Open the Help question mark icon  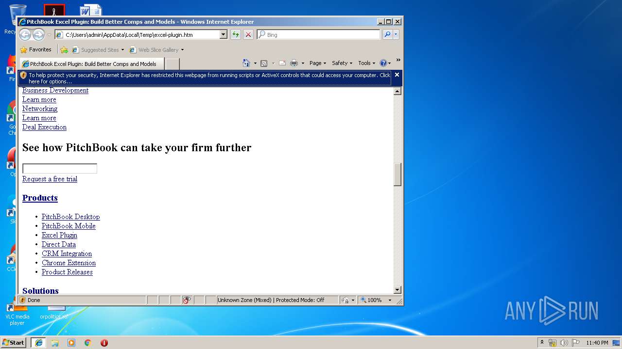383,63
